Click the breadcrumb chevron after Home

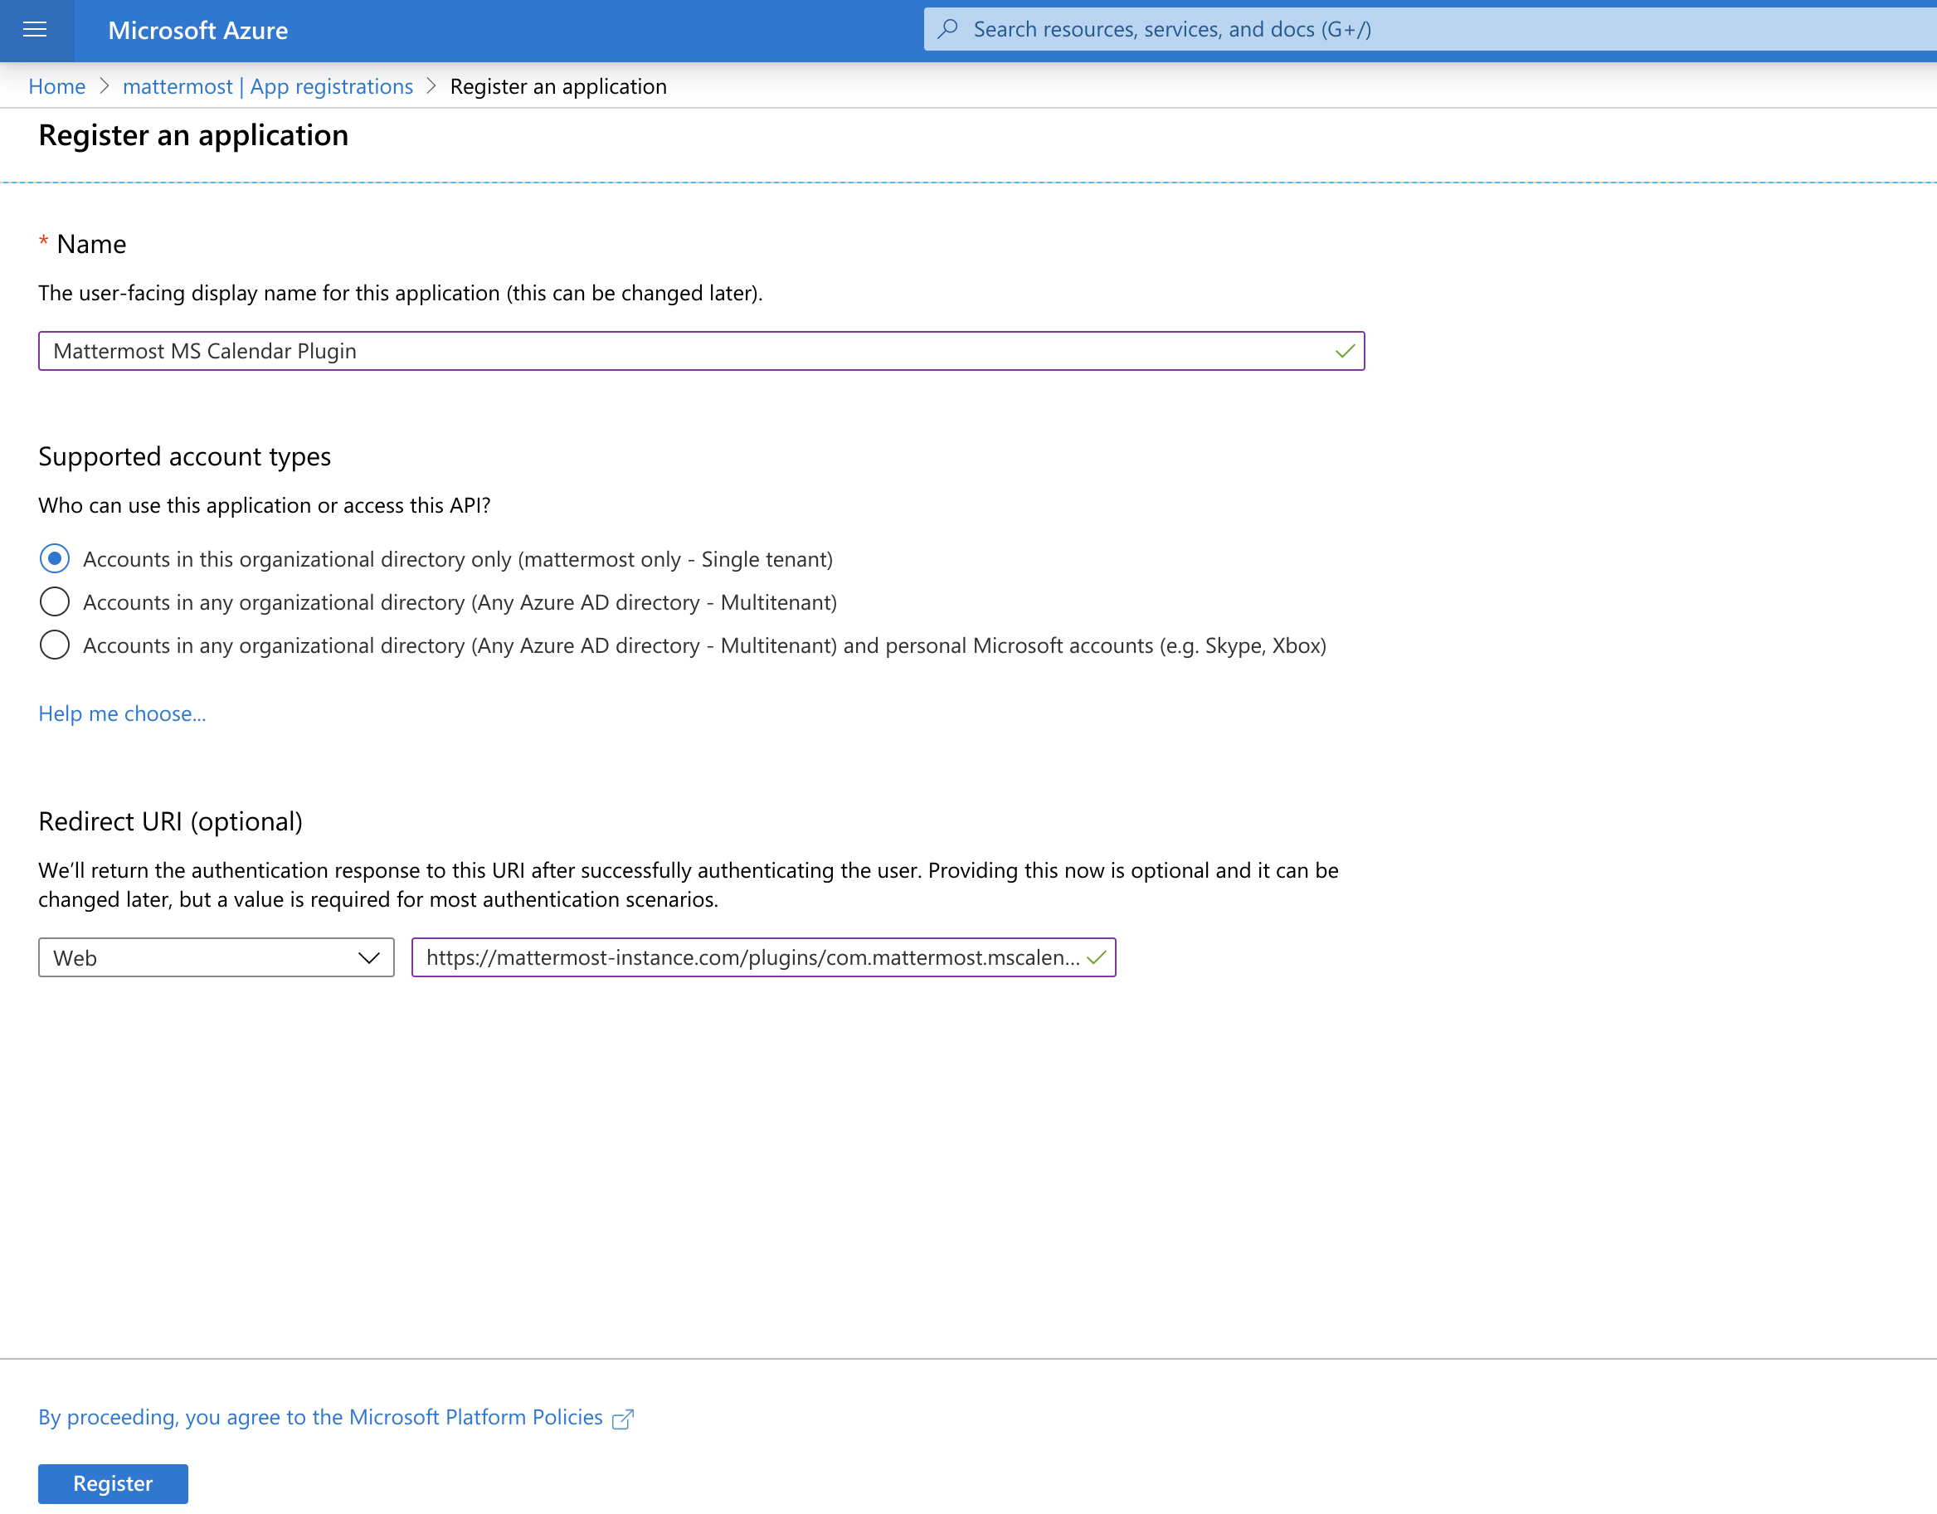tap(105, 86)
